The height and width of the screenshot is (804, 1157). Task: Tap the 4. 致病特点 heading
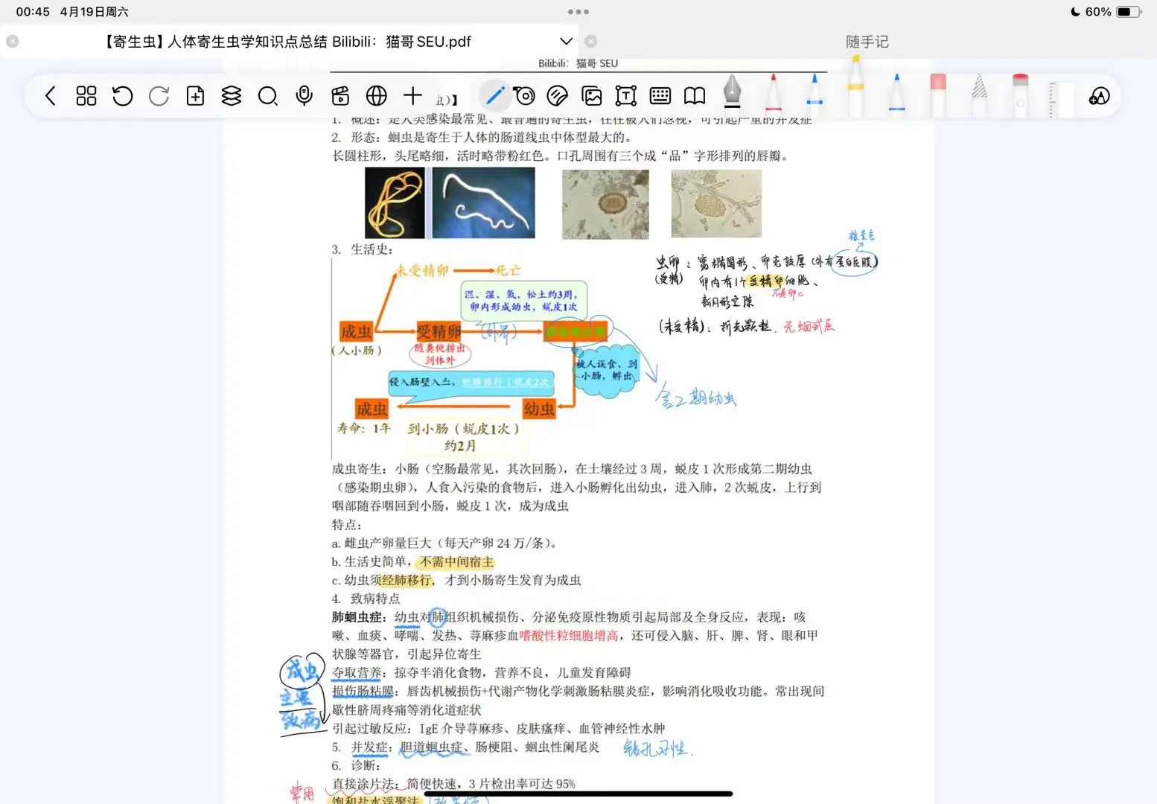[x=366, y=599]
